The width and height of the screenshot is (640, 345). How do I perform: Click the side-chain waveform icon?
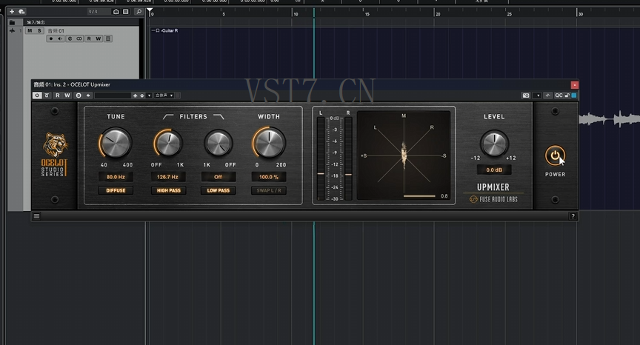coord(547,96)
